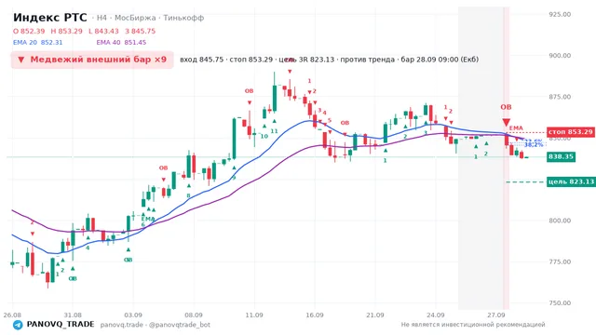Click the red 'стоп 853.29' price label
The image size is (596, 335).
tap(571, 132)
